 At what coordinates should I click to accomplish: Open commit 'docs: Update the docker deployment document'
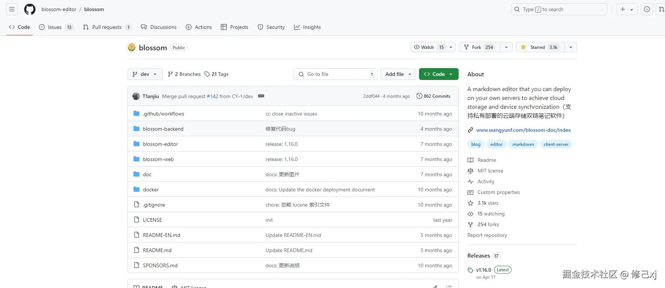[x=320, y=190]
